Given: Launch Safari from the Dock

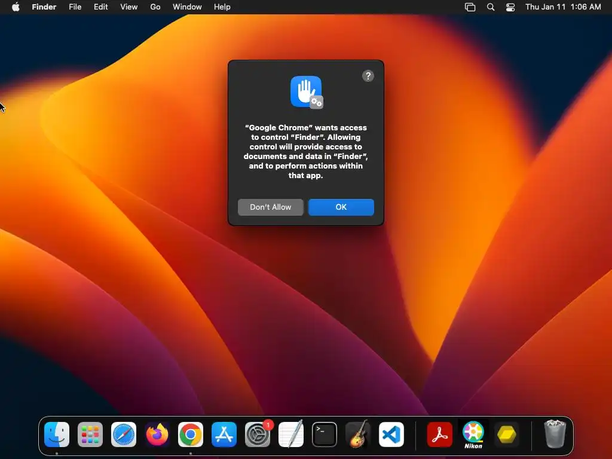Looking at the screenshot, I should [124, 434].
